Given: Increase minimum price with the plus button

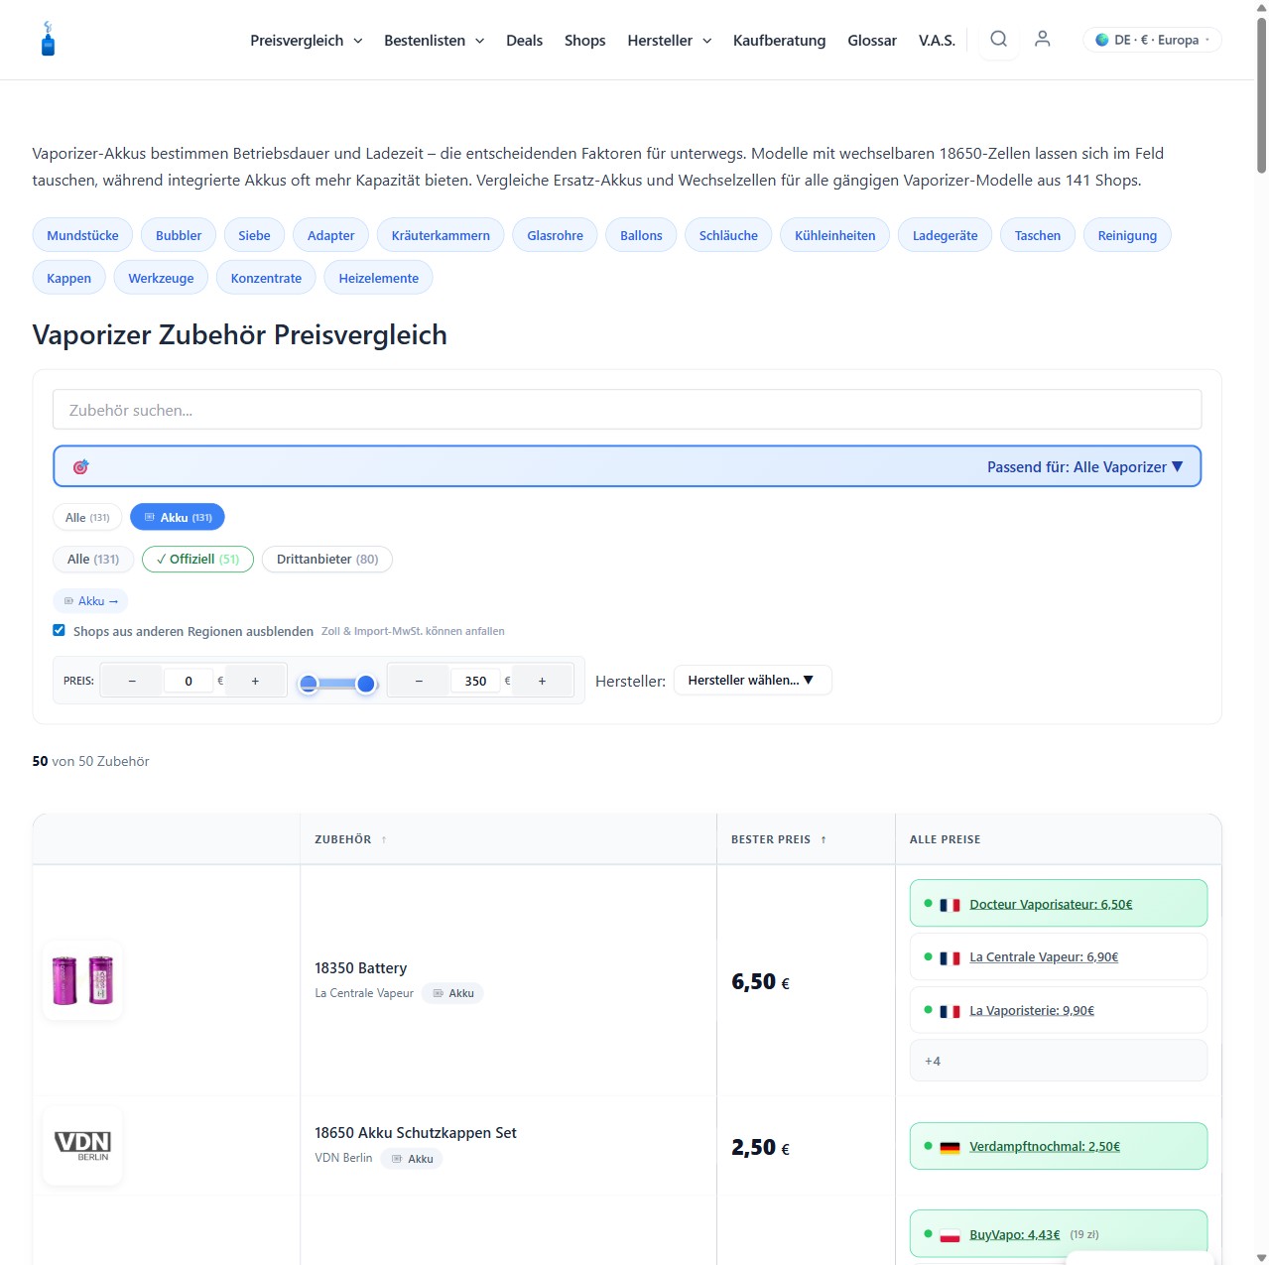Looking at the screenshot, I should 255,682.
